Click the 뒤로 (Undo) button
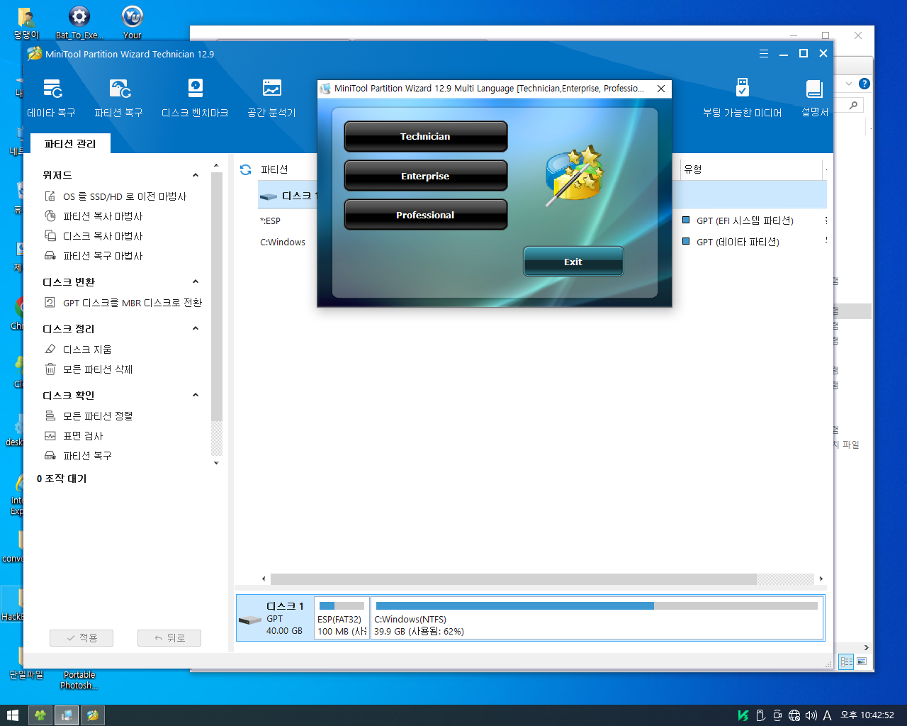Screen dimensions: 907x726 tap(169, 638)
